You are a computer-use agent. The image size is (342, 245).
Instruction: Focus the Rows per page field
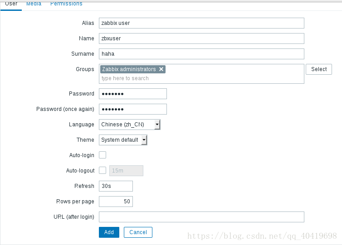tap(116, 202)
